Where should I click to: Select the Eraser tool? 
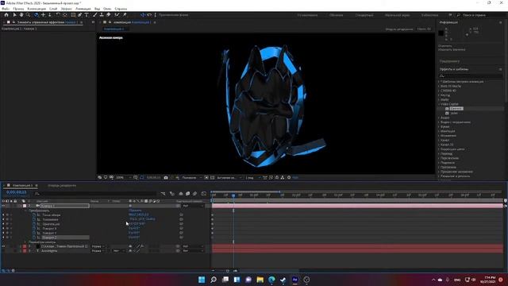pyautogui.click(x=108, y=15)
